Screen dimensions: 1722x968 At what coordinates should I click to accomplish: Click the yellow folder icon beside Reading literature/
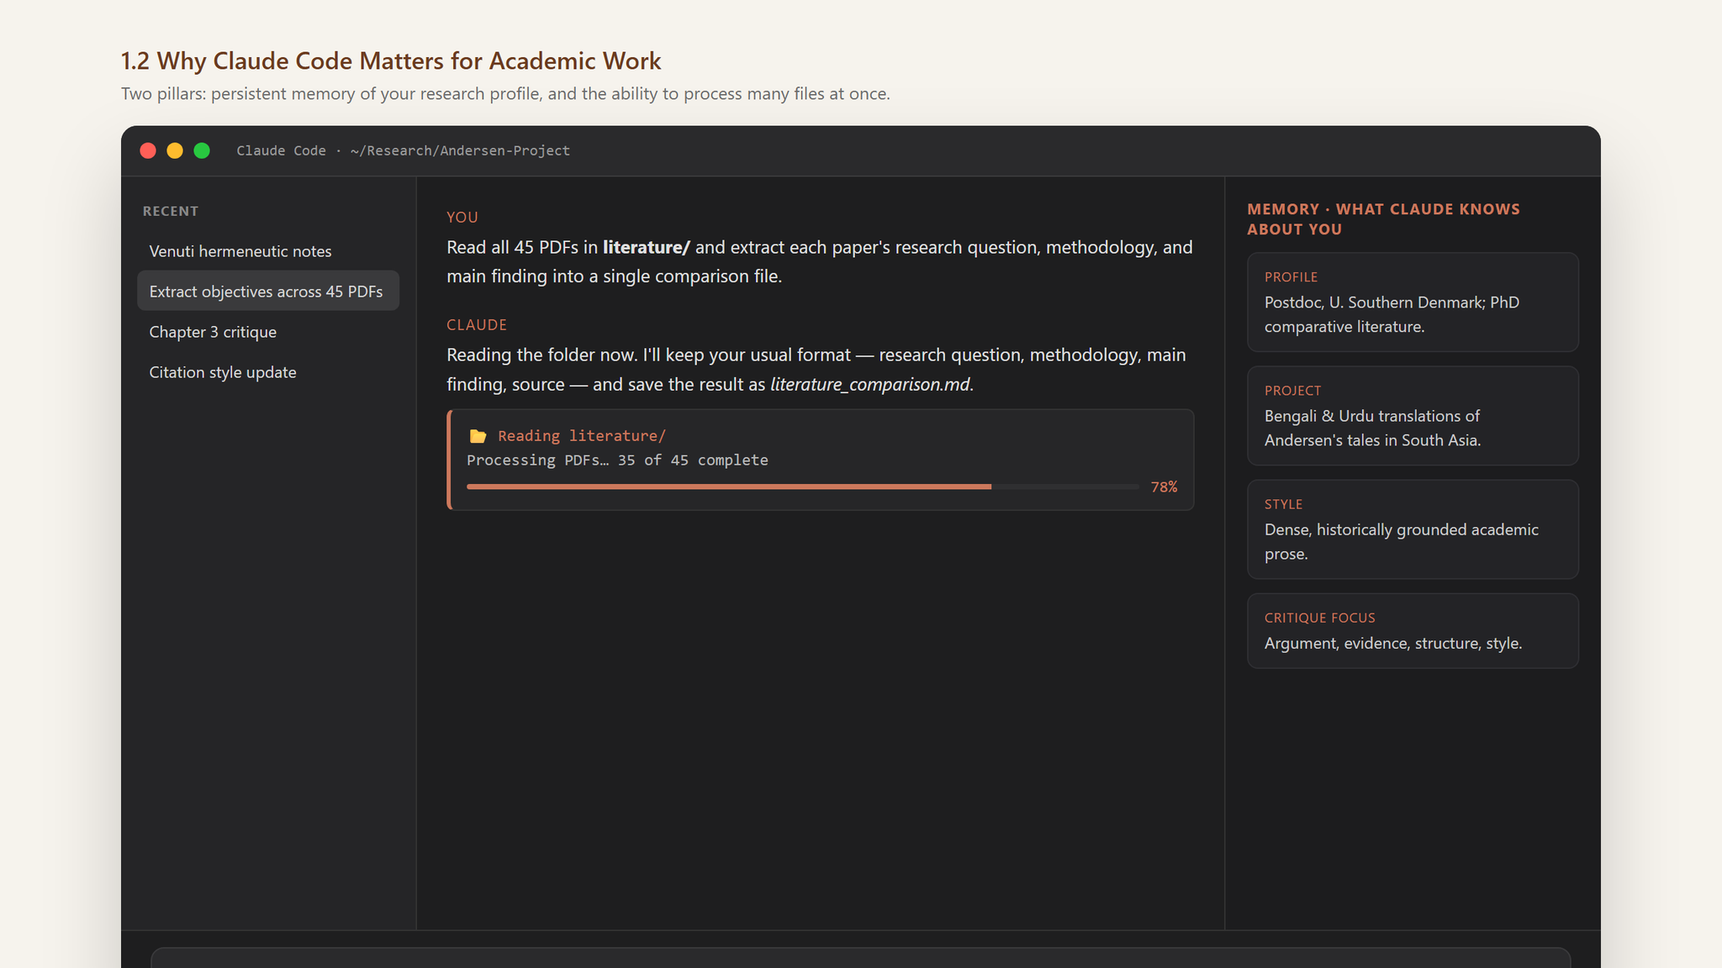478,435
